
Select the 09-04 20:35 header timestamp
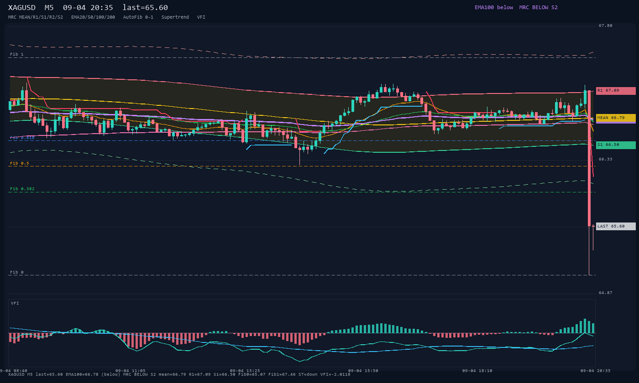pyautogui.click(x=88, y=8)
